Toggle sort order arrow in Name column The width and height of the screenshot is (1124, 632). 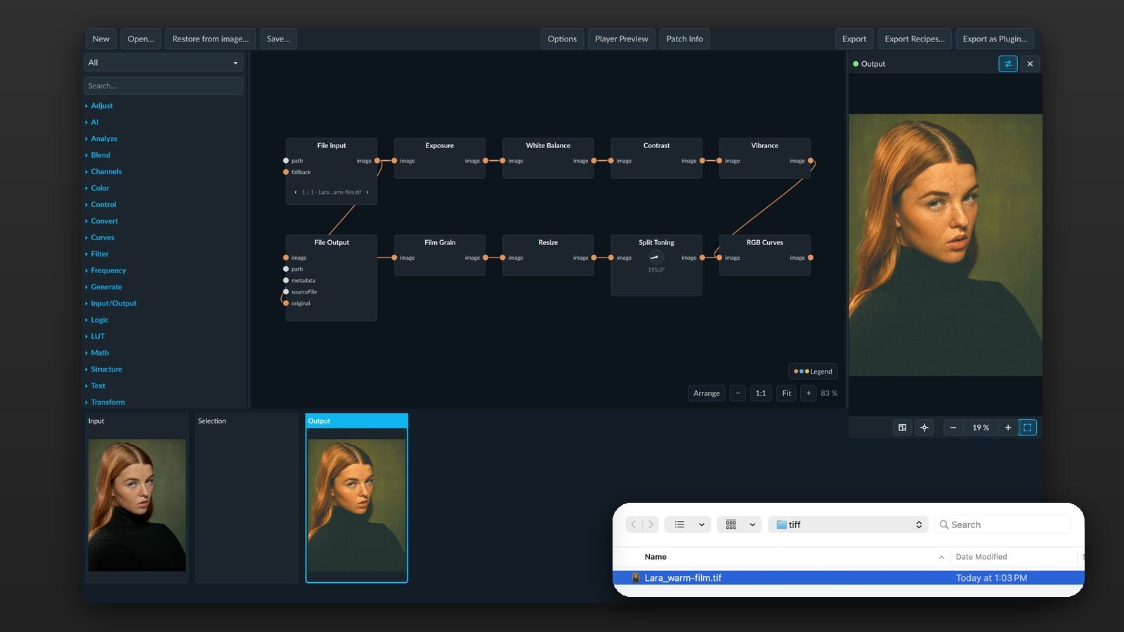point(941,557)
